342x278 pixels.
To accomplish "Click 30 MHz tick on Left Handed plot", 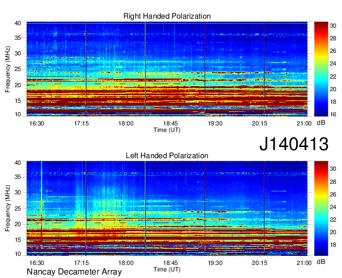I will (18, 192).
